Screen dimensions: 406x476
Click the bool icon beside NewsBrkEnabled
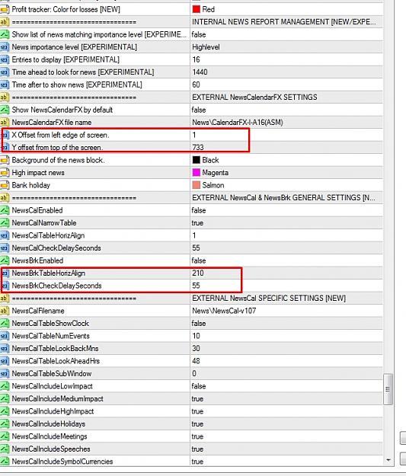[5, 260]
